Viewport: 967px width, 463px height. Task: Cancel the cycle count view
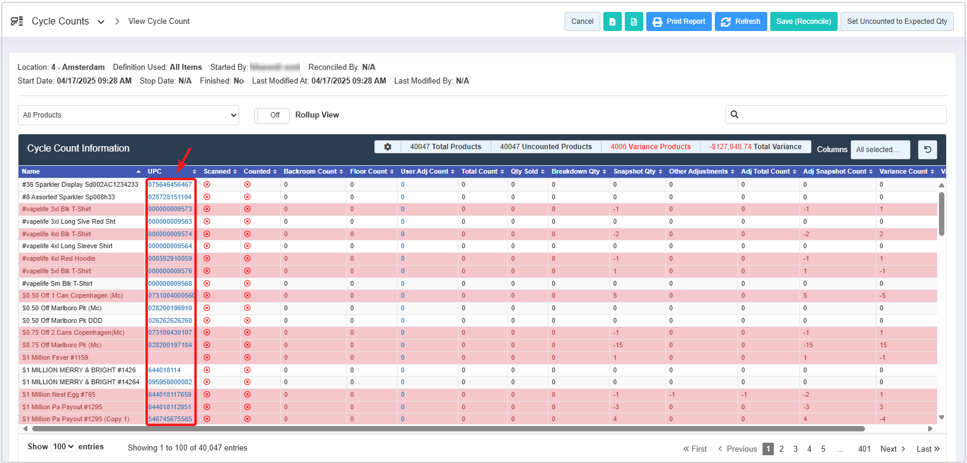click(582, 21)
